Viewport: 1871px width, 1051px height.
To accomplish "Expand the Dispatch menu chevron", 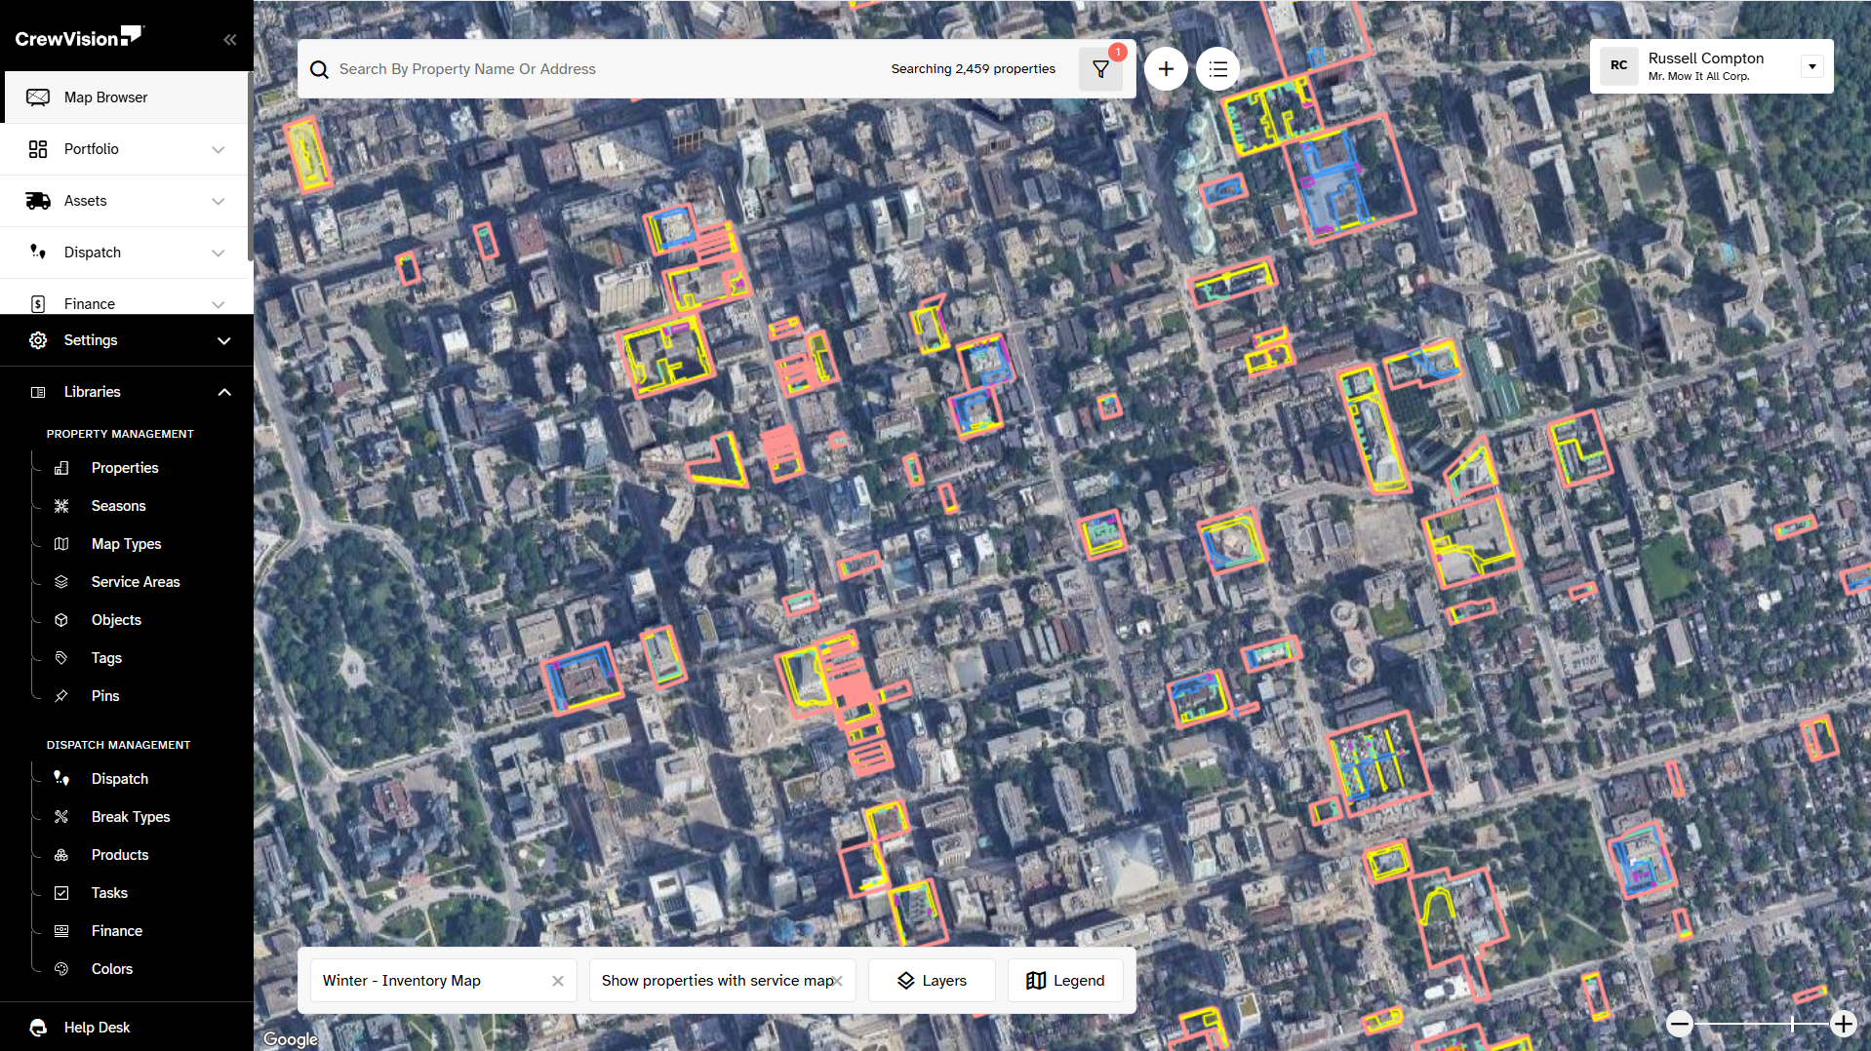I will pyautogui.click(x=219, y=253).
